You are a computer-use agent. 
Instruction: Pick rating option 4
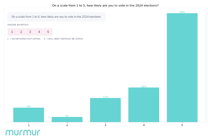tap(39, 32)
